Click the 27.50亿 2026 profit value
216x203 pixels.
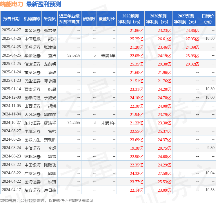(x=164, y=173)
